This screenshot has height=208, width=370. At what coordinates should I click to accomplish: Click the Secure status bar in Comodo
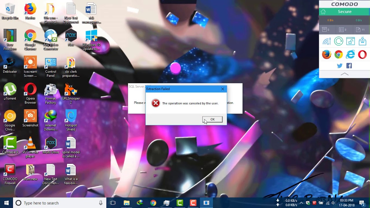point(345,12)
